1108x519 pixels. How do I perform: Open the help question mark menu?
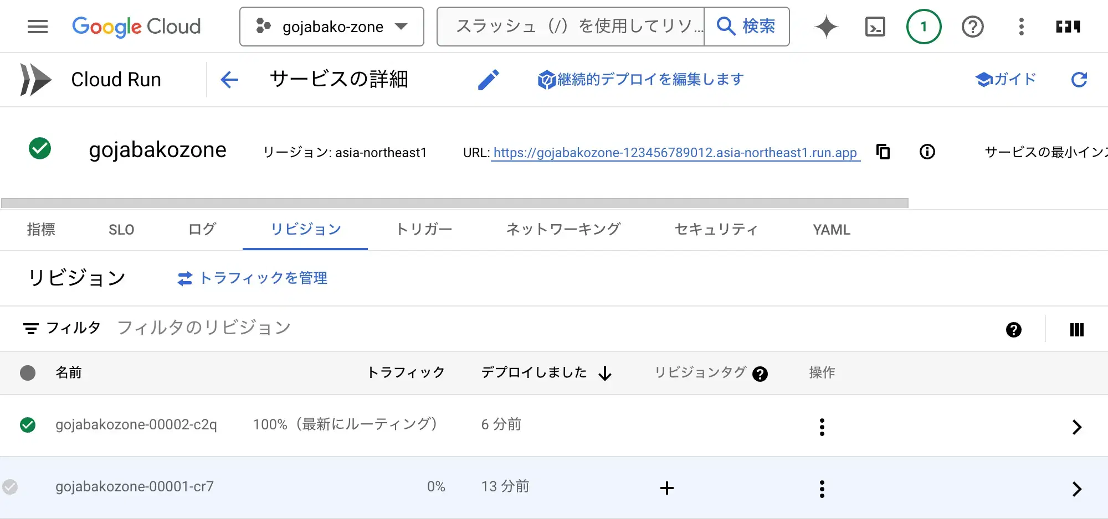click(973, 27)
